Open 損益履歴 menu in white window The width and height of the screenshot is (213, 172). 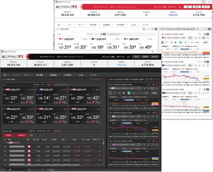[108, 25]
